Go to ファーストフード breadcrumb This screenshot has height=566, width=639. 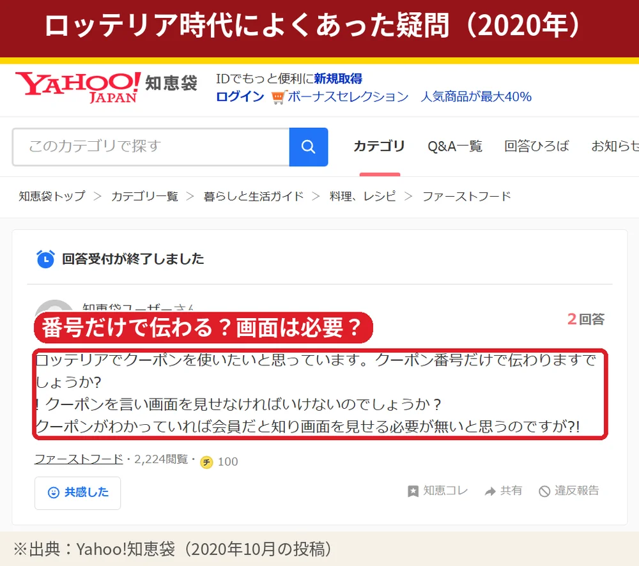pos(466,196)
